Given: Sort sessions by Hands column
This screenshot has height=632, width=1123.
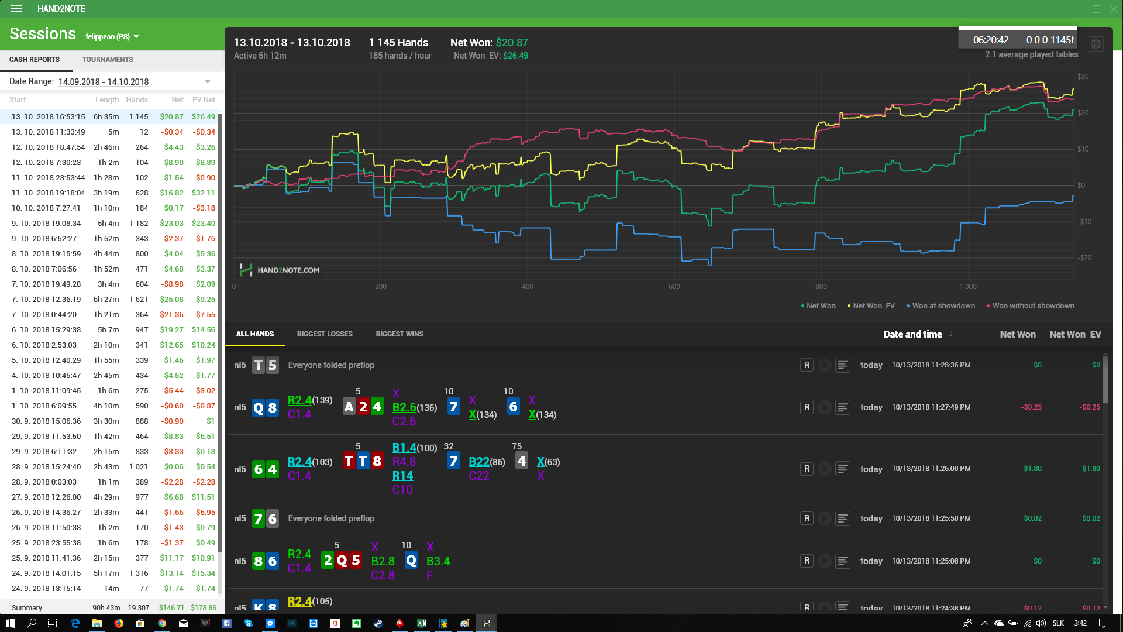Looking at the screenshot, I should click(137, 100).
